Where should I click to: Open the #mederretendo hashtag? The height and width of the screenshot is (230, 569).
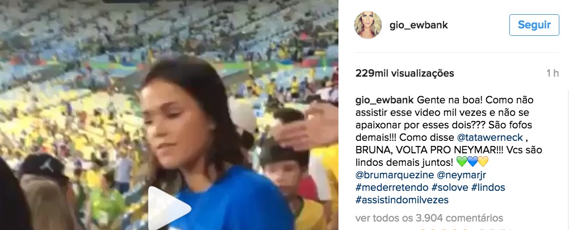tap(392, 187)
